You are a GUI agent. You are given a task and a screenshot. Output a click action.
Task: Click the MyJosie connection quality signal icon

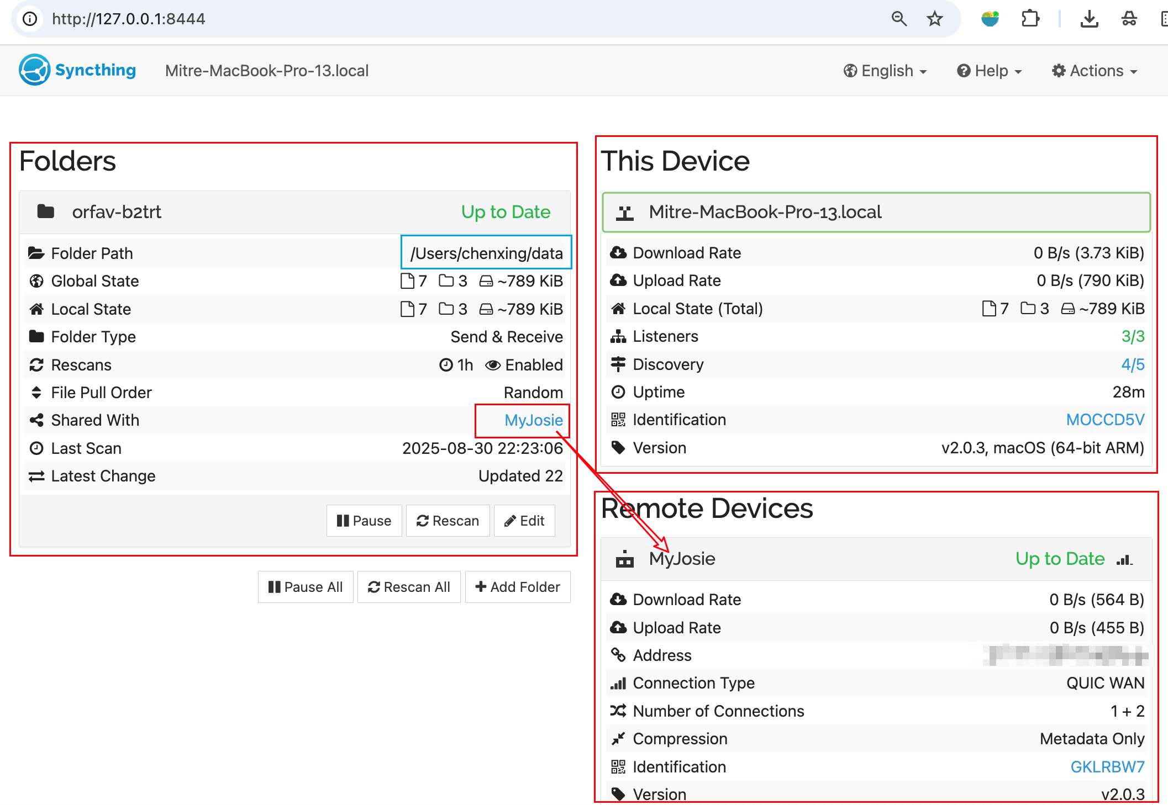pos(1124,559)
